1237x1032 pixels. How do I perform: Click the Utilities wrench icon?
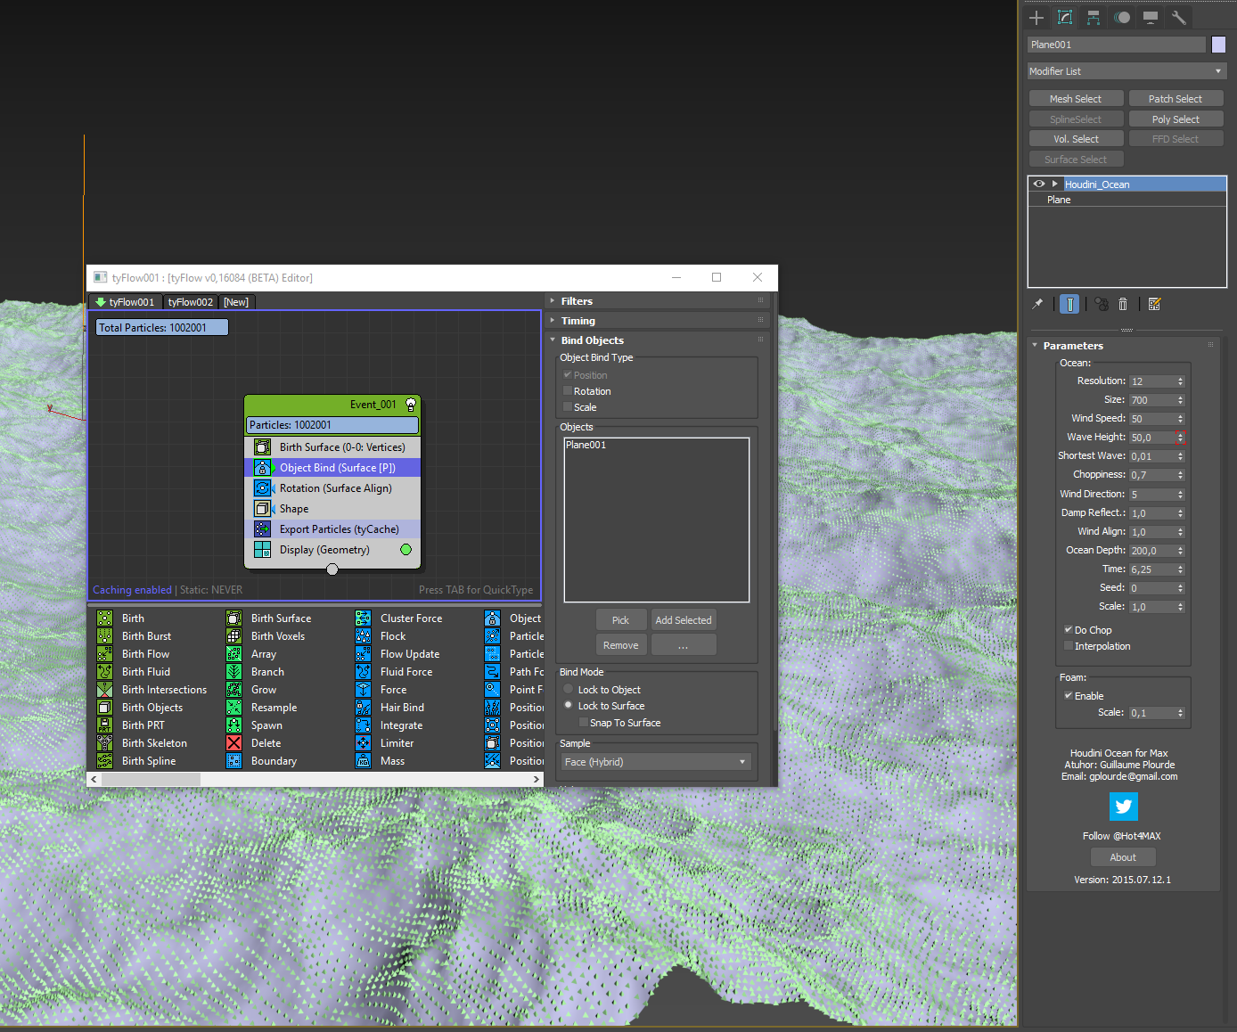point(1178,18)
